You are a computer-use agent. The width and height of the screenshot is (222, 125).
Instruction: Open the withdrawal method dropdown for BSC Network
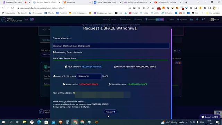(x=111, y=46)
